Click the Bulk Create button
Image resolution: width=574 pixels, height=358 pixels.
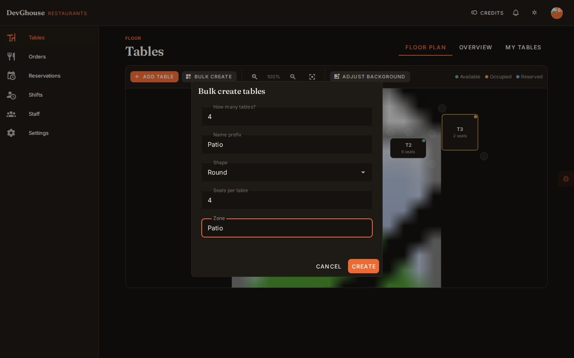click(209, 77)
